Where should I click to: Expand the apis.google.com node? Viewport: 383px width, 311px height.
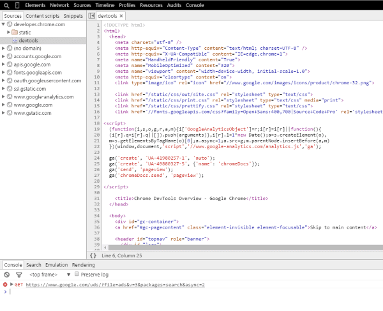point(3,64)
